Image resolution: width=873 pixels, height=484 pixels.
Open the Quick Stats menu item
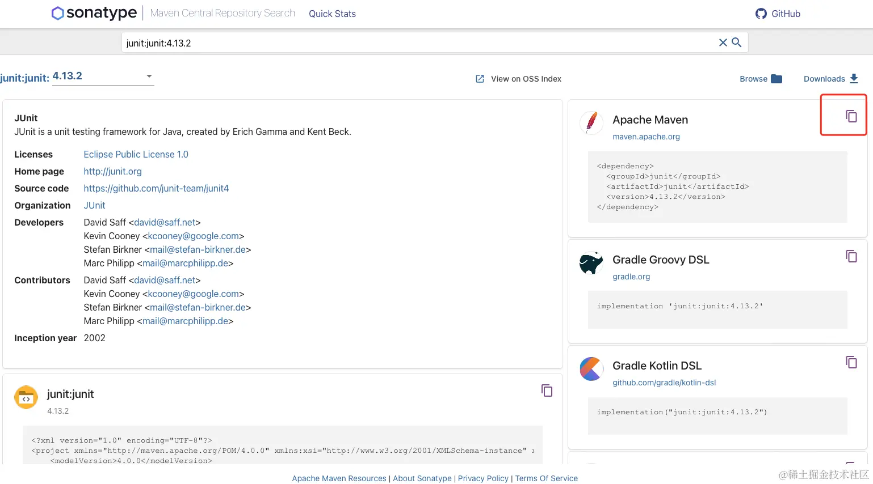click(332, 14)
